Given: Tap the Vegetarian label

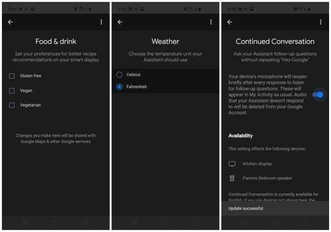Looking at the screenshot, I should click(x=30, y=105).
